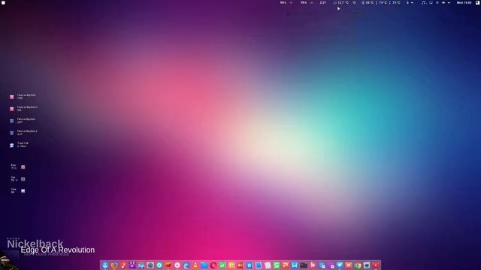This screenshot has height=270, width=481.
Task: Launch the Twitter bird app icon
Action: pyautogui.click(x=340, y=265)
